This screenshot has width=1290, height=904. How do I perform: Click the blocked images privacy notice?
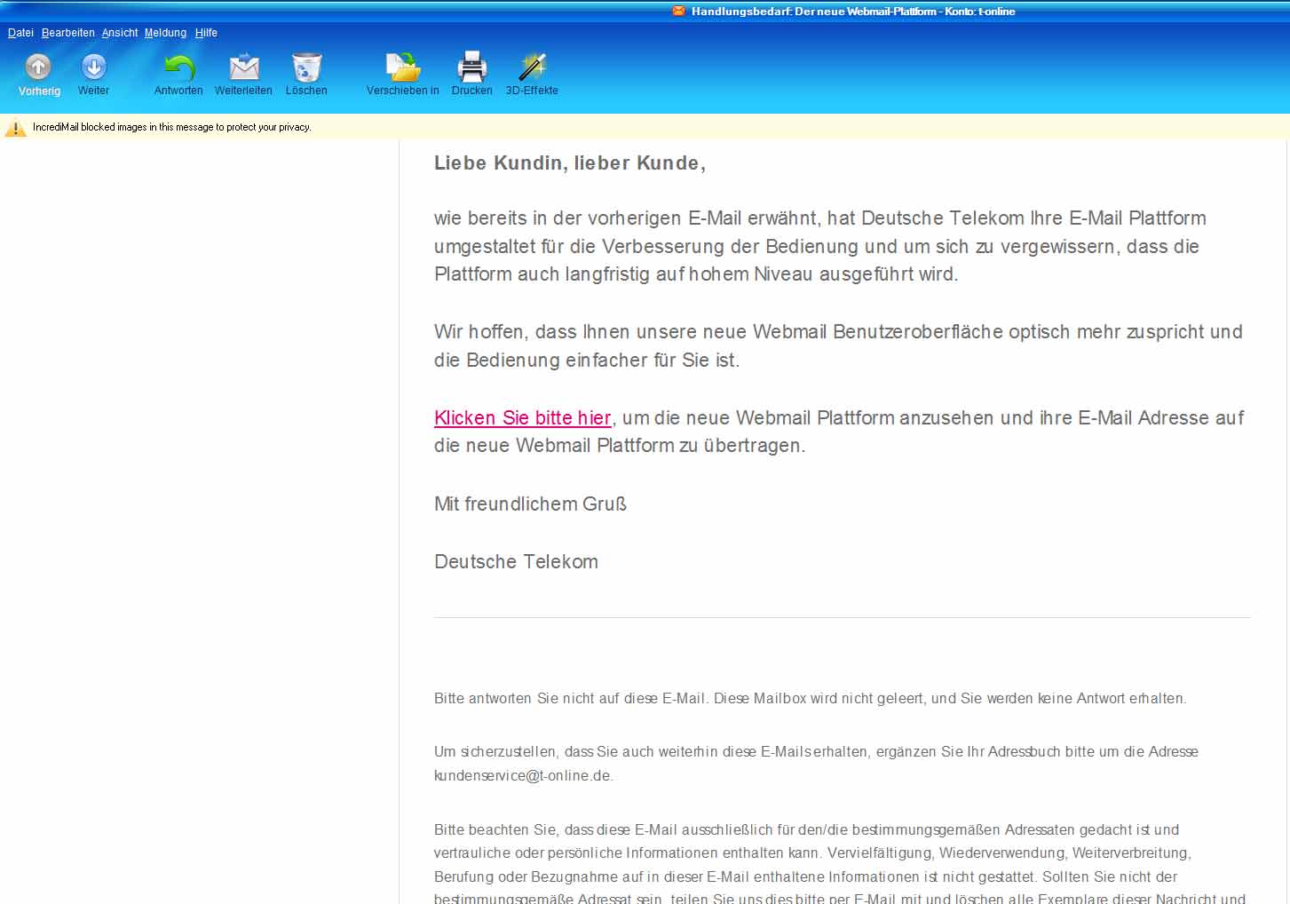coord(171,127)
